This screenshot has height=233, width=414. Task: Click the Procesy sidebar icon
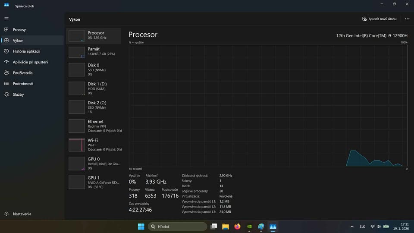(x=6, y=30)
